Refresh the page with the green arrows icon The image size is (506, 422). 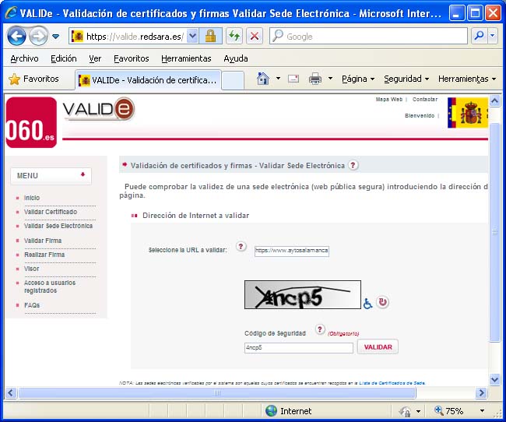coord(234,36)
